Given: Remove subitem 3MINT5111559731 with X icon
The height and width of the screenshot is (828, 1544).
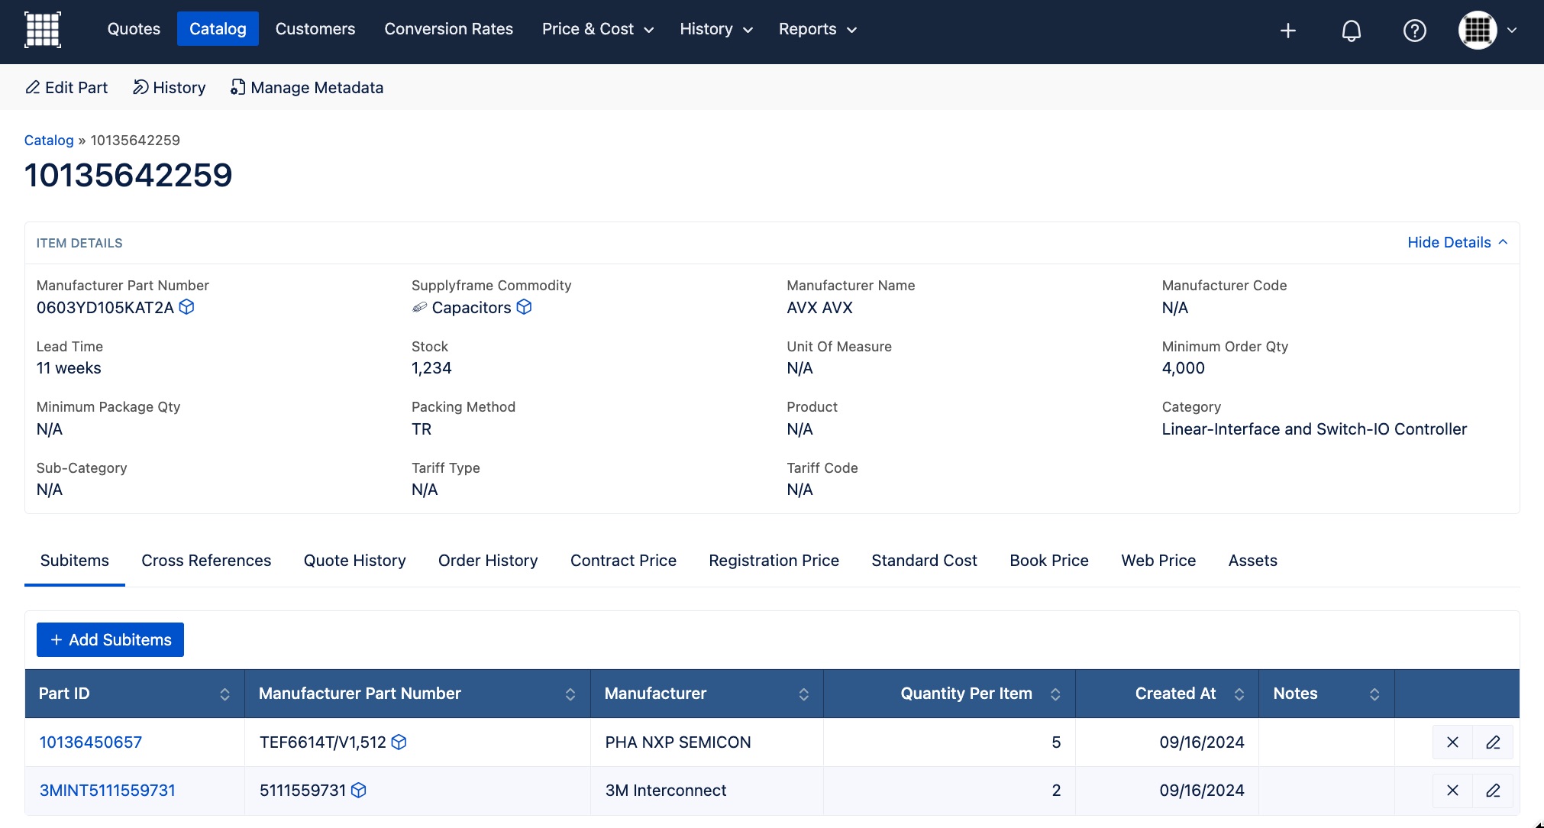Looking at the screenshot, I should pos(1452,791).
